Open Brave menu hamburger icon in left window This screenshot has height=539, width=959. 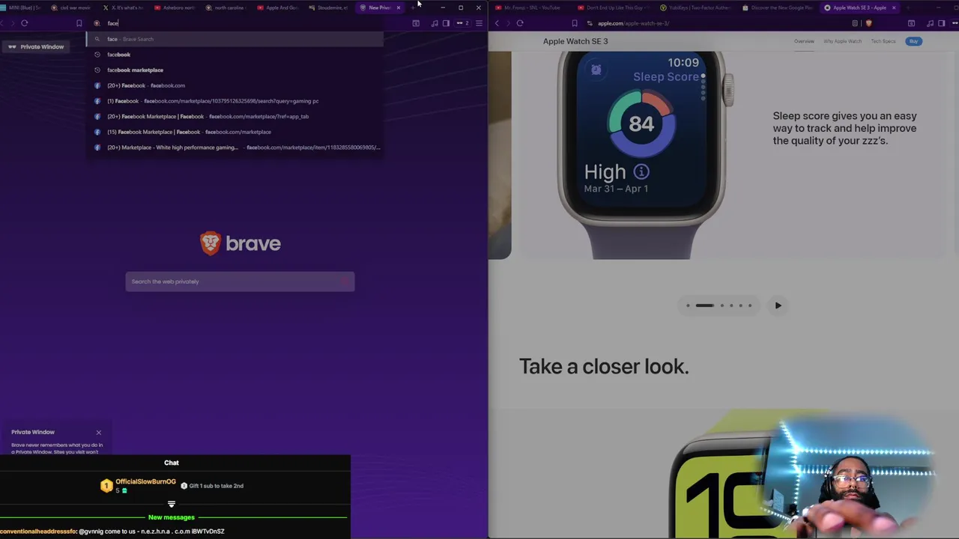(x=479, y=23)
